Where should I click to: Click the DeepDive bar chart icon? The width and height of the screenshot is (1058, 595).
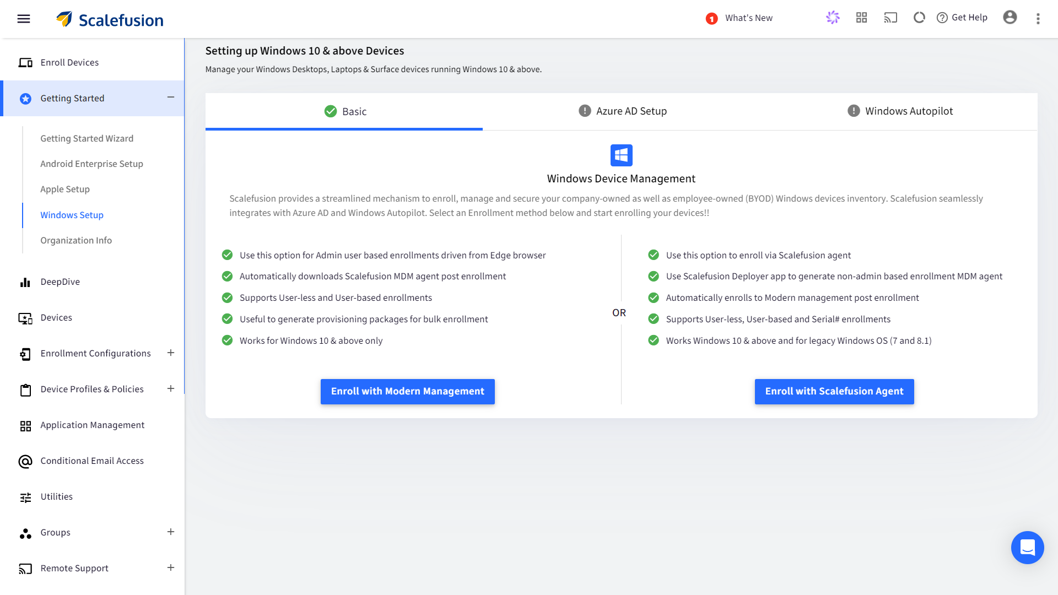point(25,282)
